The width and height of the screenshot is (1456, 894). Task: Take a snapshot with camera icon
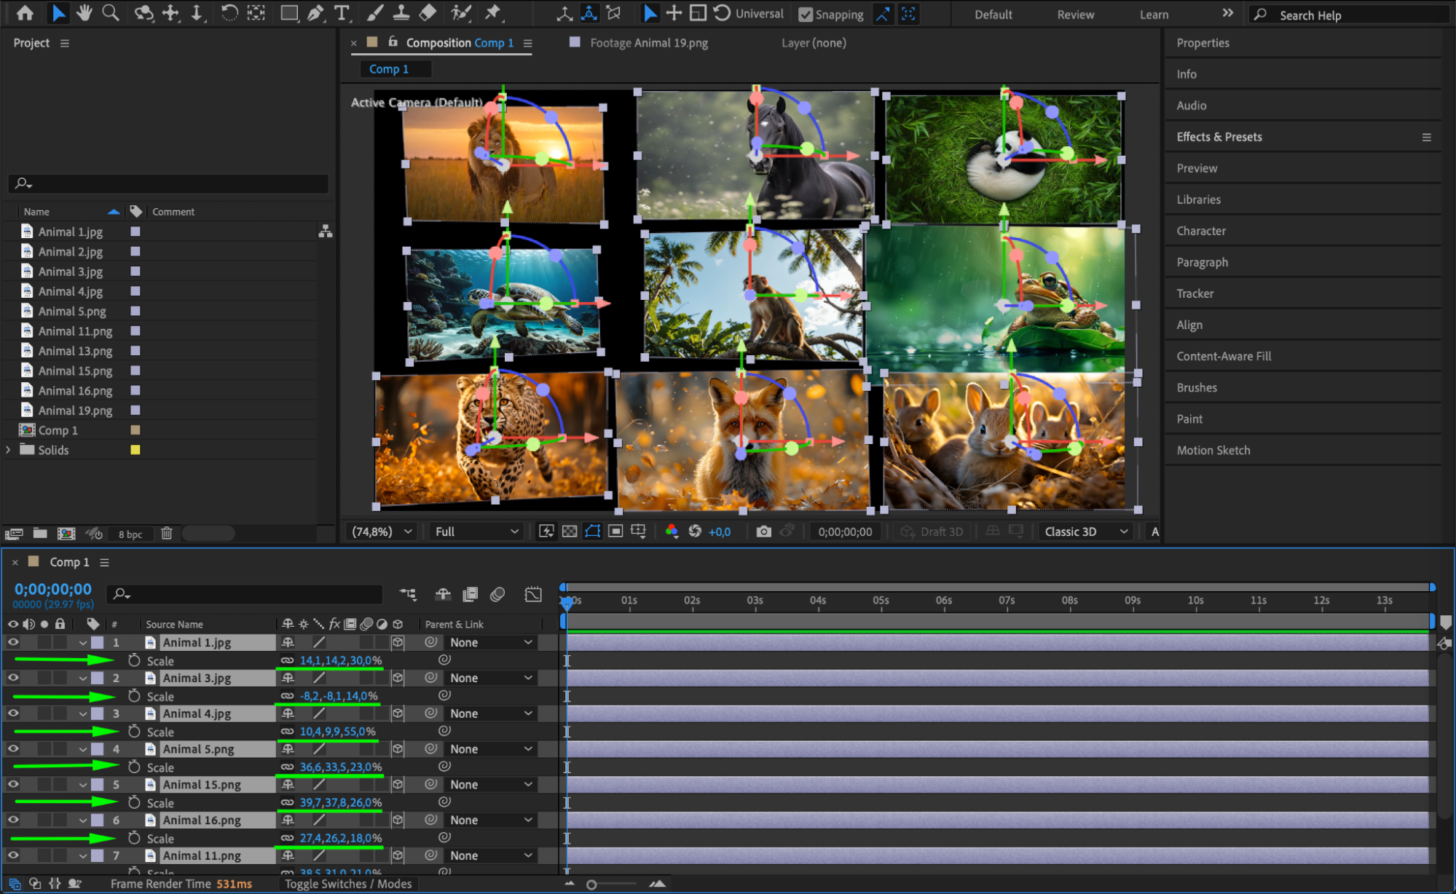tap(763, 531)
